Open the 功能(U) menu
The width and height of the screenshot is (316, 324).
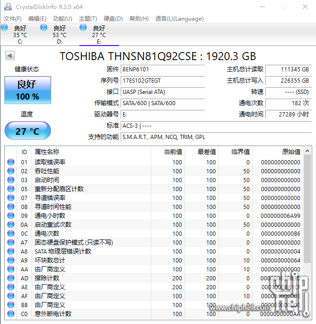(x=62, y=19)
